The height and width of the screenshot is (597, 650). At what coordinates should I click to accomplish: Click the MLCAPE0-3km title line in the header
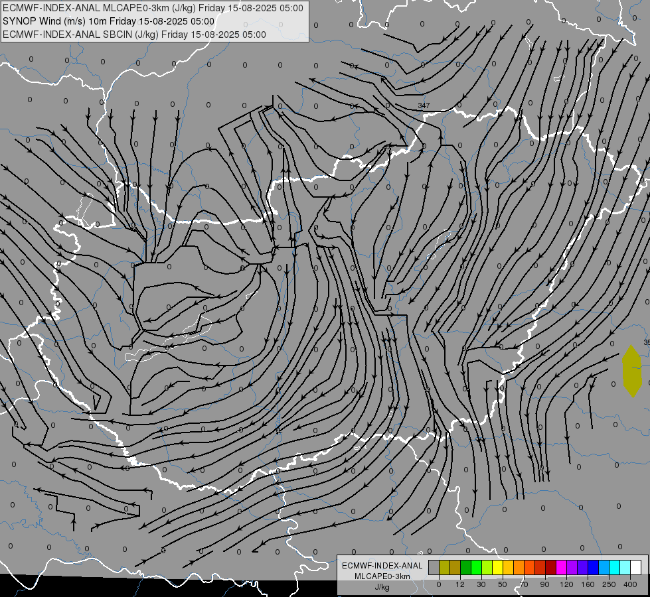(153, 8)
